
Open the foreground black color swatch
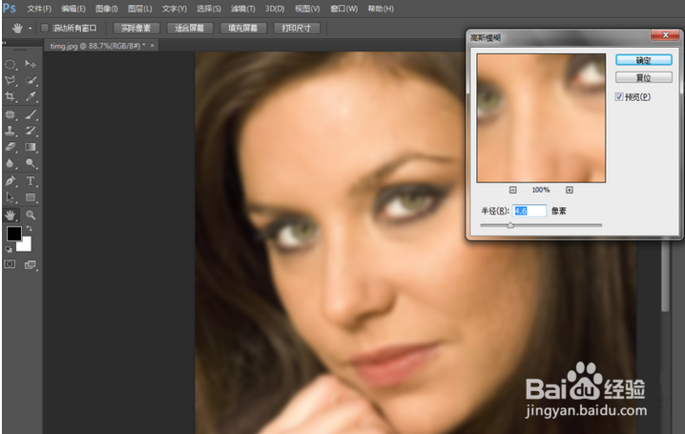(13, 234)
